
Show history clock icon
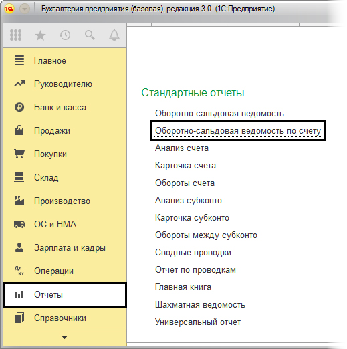65,35
